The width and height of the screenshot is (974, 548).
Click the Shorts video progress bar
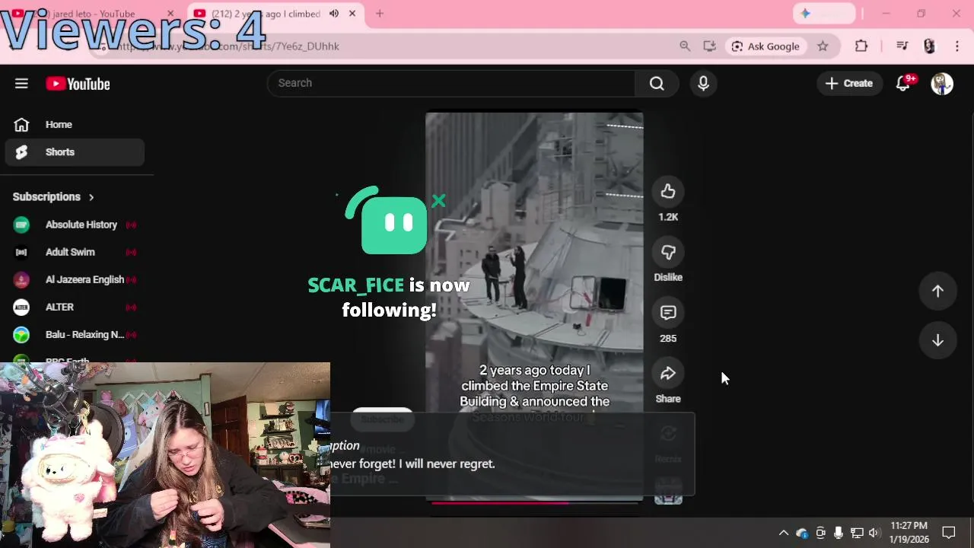534,503
